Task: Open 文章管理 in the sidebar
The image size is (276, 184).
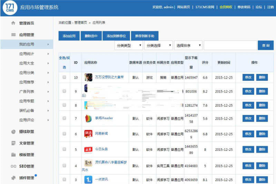Action: pos(27,143)
